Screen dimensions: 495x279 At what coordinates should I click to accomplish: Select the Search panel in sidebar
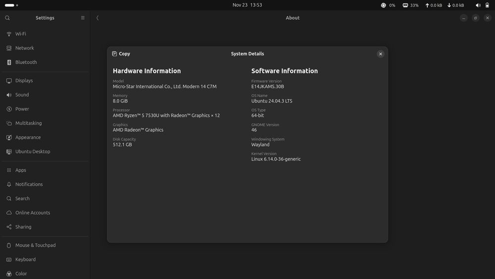[x=45, y=198]
